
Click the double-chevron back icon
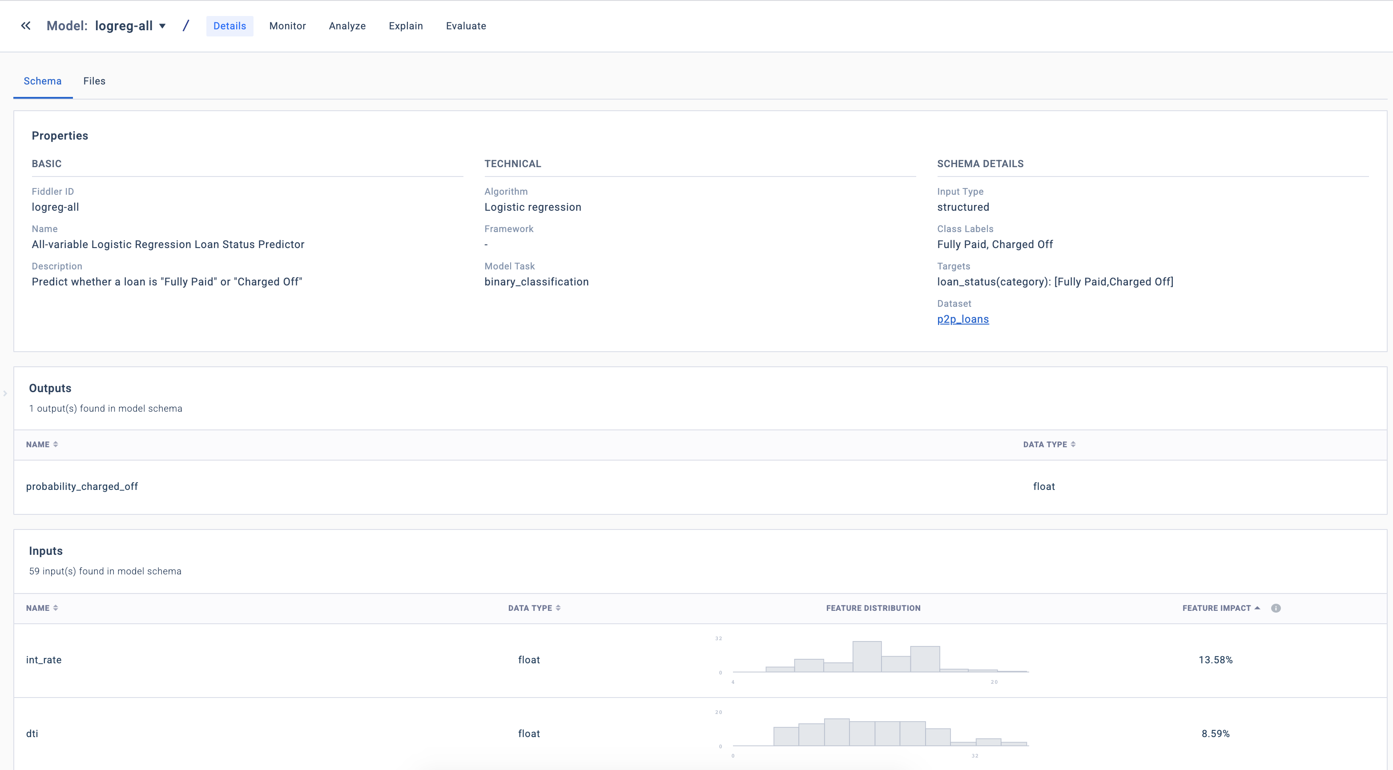coord(25,26)
